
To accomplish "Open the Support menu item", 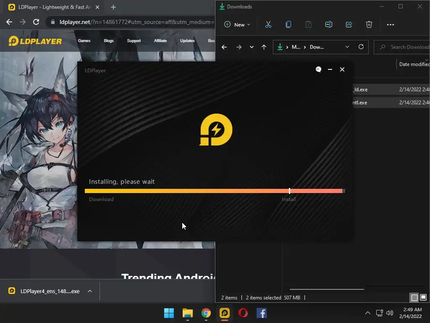I will 134,41.
